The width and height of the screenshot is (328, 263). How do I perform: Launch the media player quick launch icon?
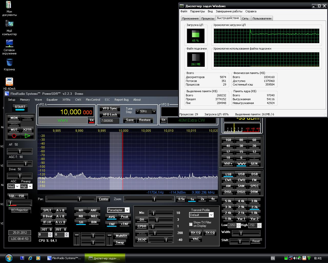point(38,258)
